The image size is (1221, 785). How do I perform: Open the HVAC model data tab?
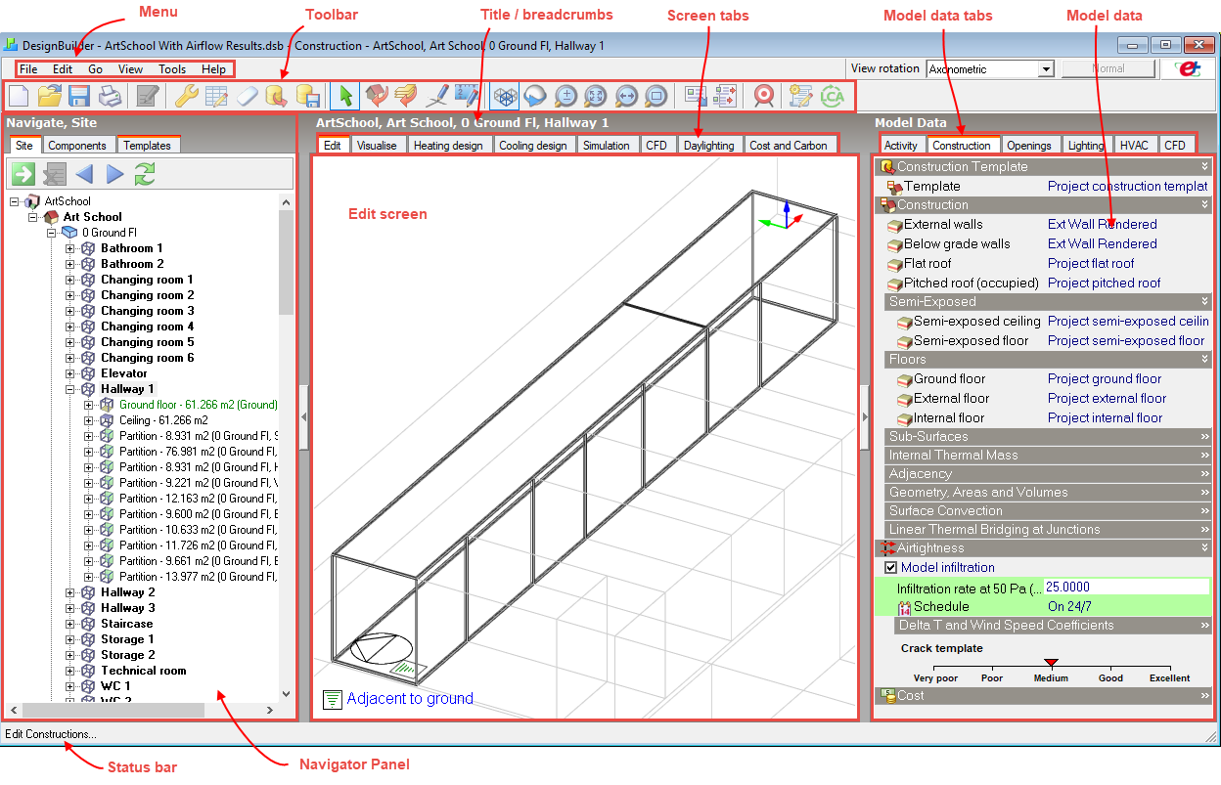point(1134,146)
